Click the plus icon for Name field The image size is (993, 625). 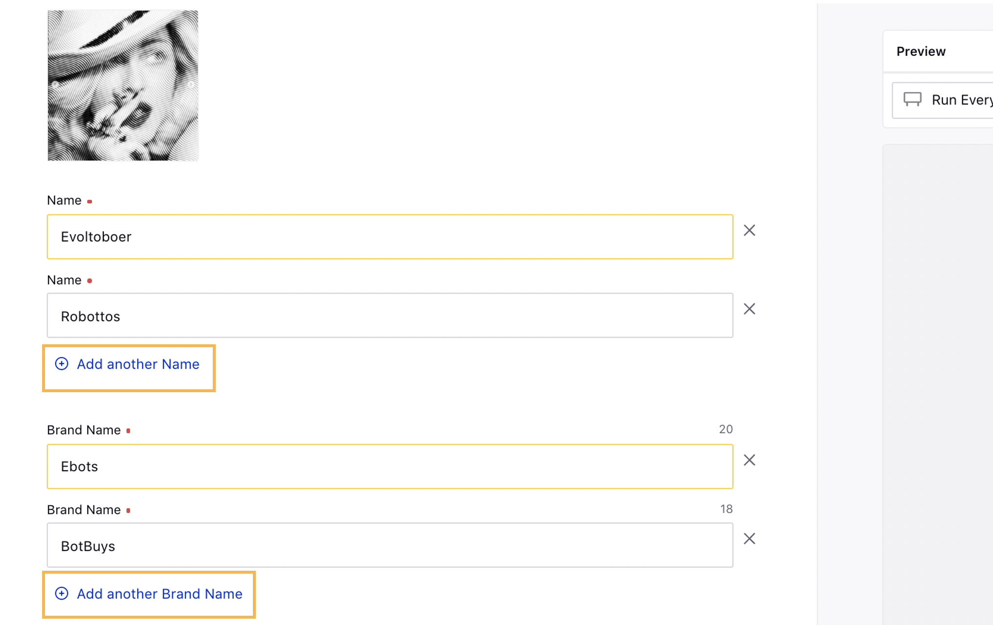coord(61,364)
